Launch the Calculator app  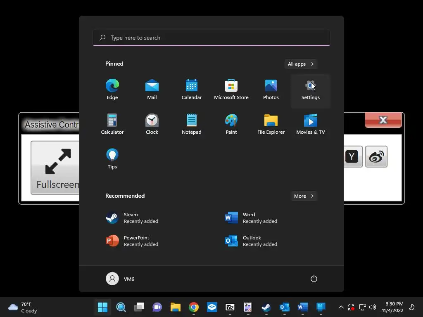coord(112,124)
